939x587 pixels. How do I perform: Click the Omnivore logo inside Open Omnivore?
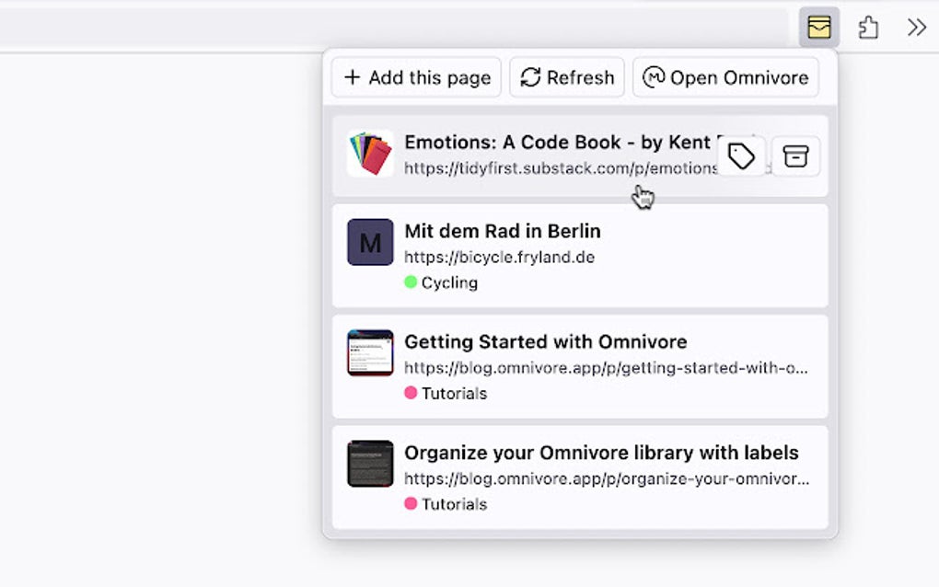655,77
